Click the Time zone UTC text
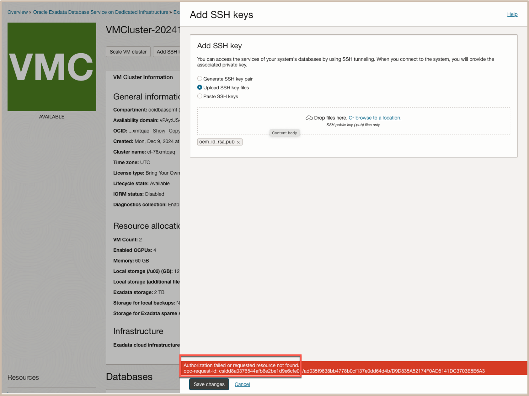Image resolution: width=529 pixels, height=396 pixels. tap(132, 163)
